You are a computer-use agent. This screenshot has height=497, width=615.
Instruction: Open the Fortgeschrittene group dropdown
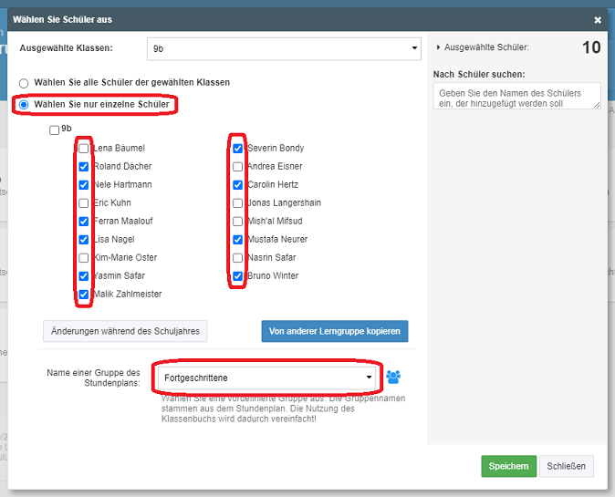(x=267, y=377)
